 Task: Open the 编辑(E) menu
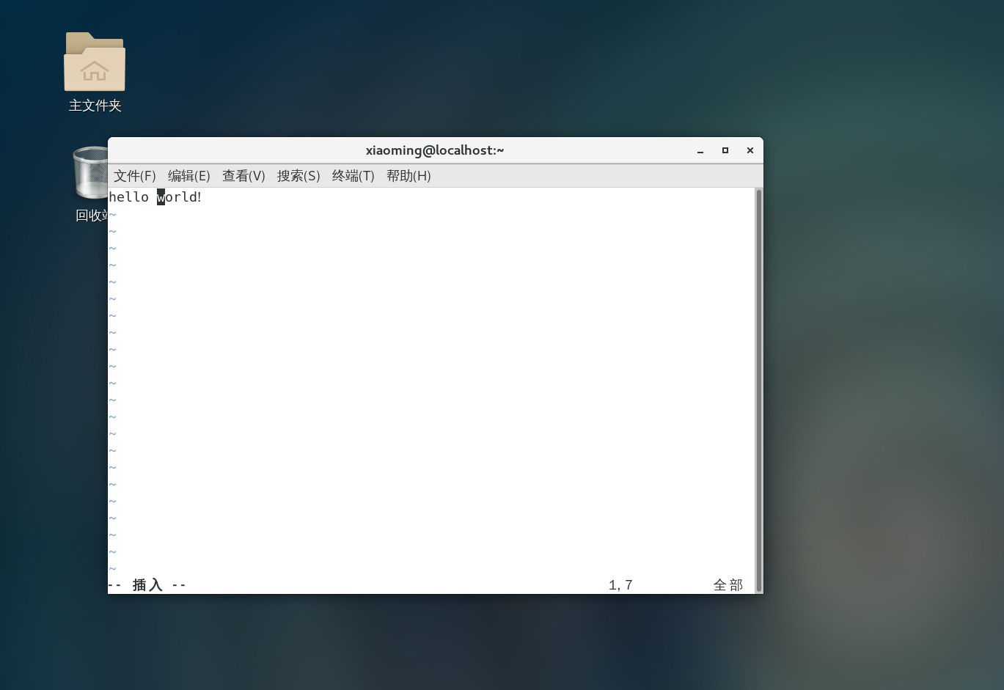coord(188,176)
